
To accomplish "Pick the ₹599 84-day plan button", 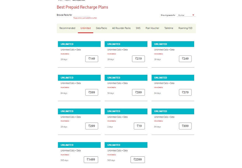I will [92, 92].
